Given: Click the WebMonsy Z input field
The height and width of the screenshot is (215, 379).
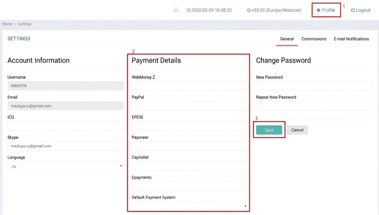Looking at the screenshot, I should coord(190,86).
